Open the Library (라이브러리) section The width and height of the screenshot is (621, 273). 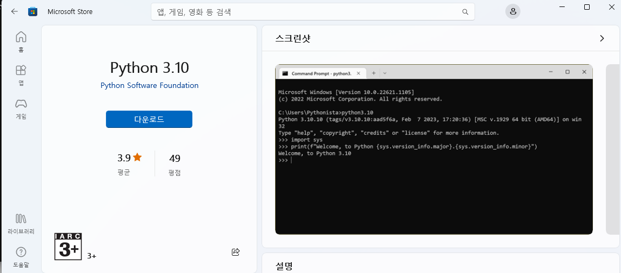coord(21,224)
